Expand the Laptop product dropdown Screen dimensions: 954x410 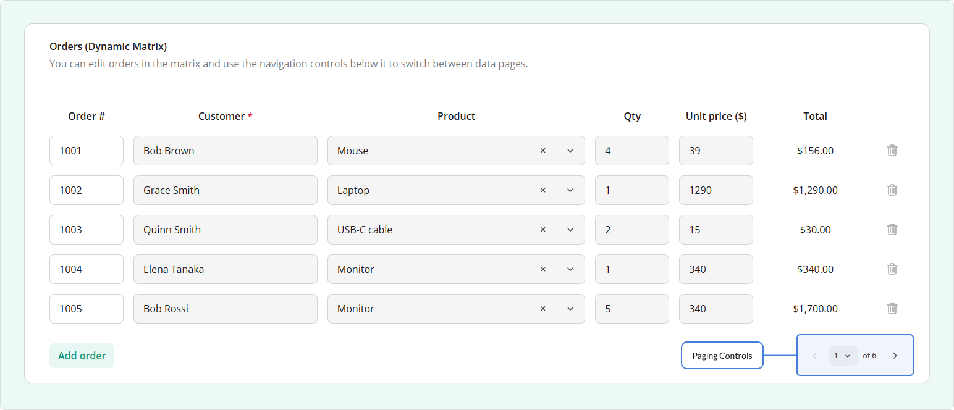pos(570,190)
